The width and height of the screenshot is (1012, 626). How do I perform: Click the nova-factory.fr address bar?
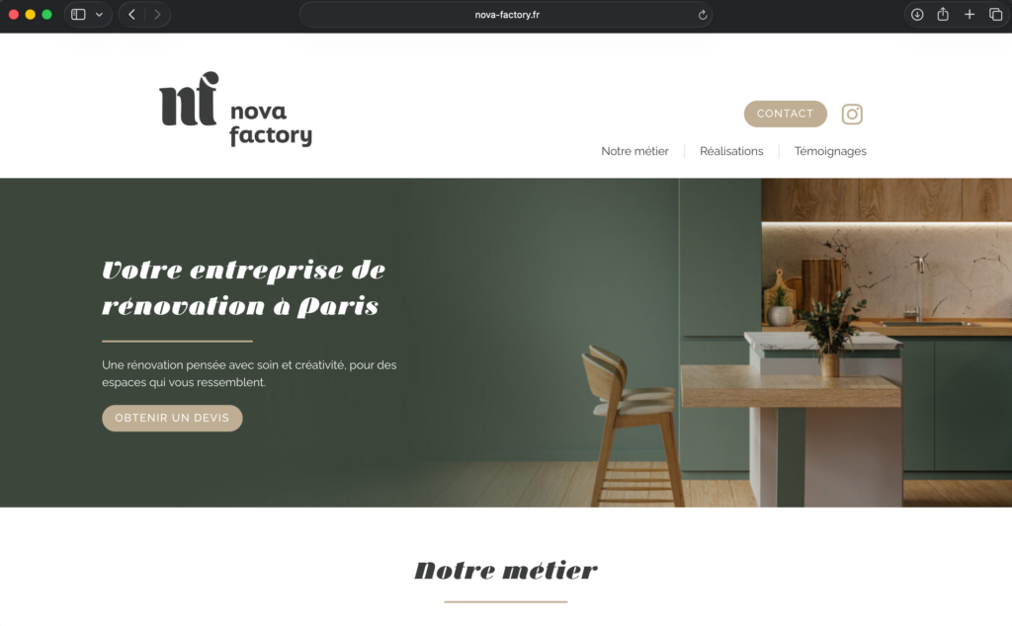click(506, 15)
